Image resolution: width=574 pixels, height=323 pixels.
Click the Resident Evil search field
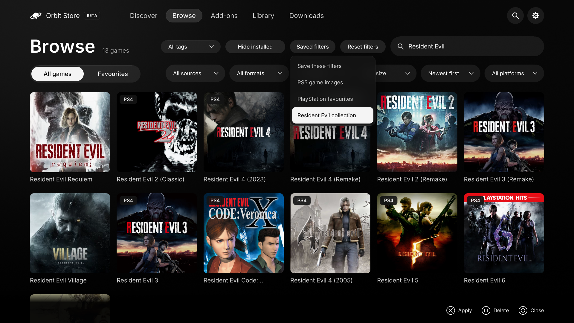pos(467,46)
